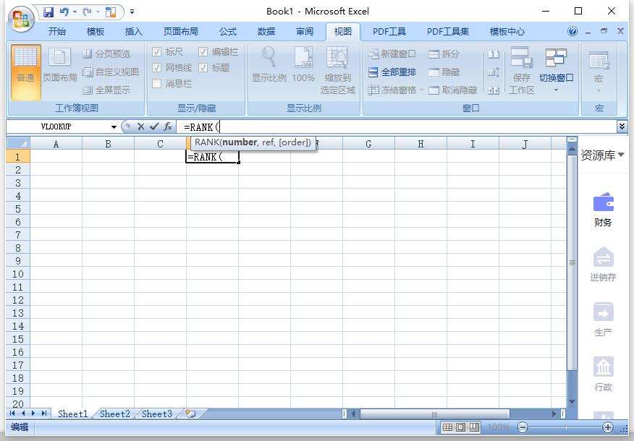Zoom out with the minus button

523,427
